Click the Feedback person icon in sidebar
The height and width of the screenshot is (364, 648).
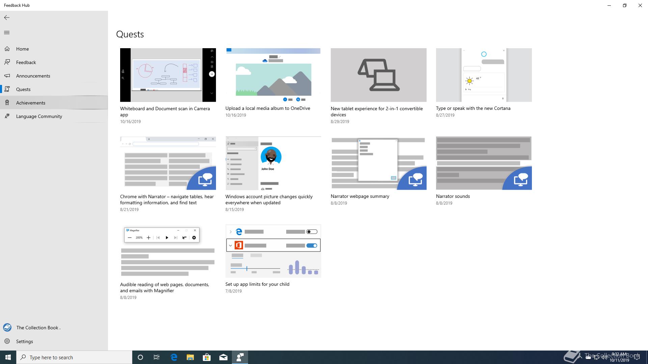pyautogui.click(x=7, y=62)
